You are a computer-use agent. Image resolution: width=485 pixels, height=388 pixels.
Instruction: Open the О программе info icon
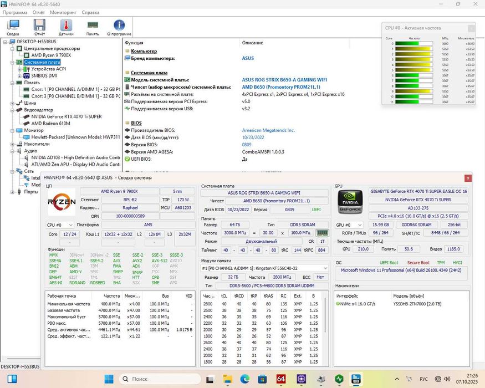[x=119, y=27]
